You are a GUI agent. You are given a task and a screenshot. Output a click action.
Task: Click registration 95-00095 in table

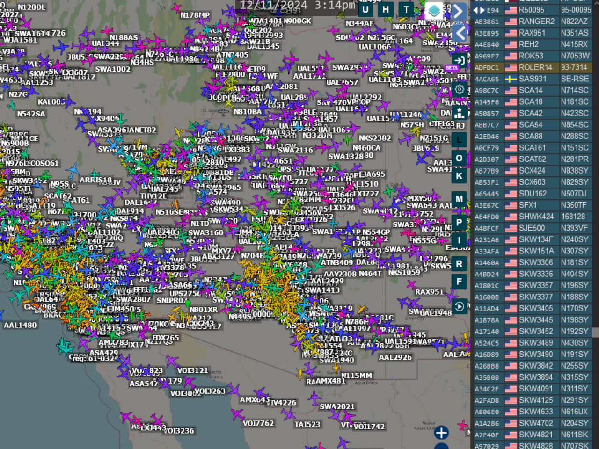(x=576, y=10)
